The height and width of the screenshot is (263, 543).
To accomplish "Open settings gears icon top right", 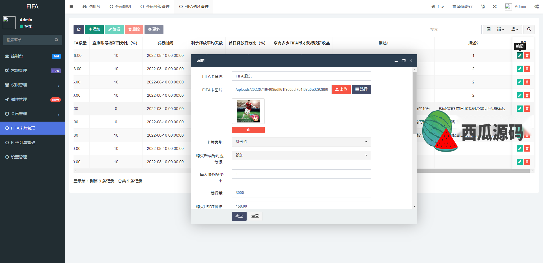I will [536, 7].
